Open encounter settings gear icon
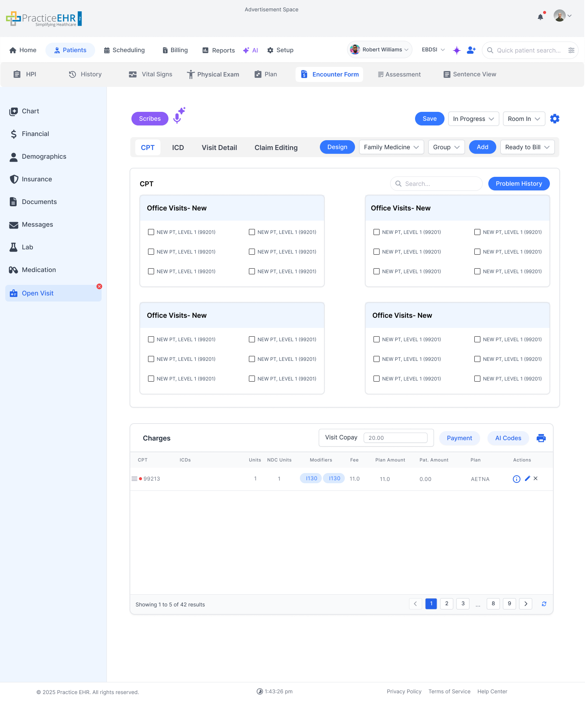This screenshot has height=702, width=585. pyautogui.click(x=554, y=119)
